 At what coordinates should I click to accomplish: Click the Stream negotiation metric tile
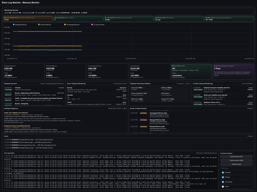coord(145,94)
